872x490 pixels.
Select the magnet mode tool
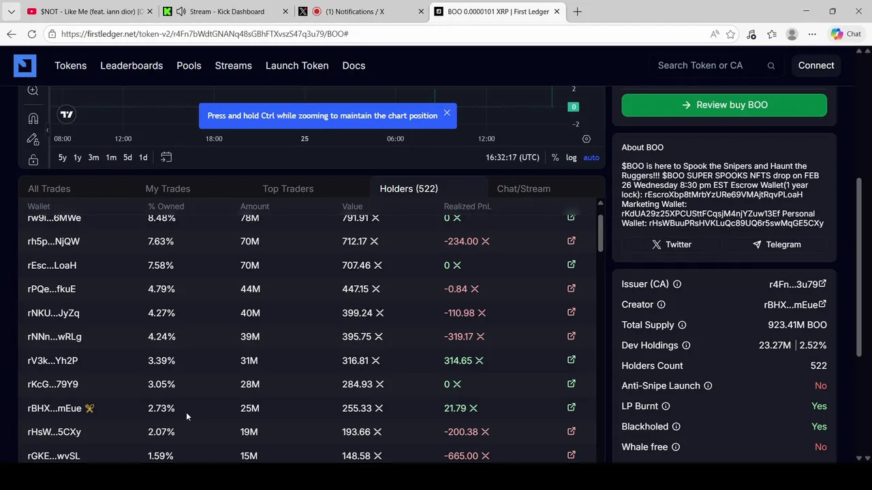(x=33, y=119)
